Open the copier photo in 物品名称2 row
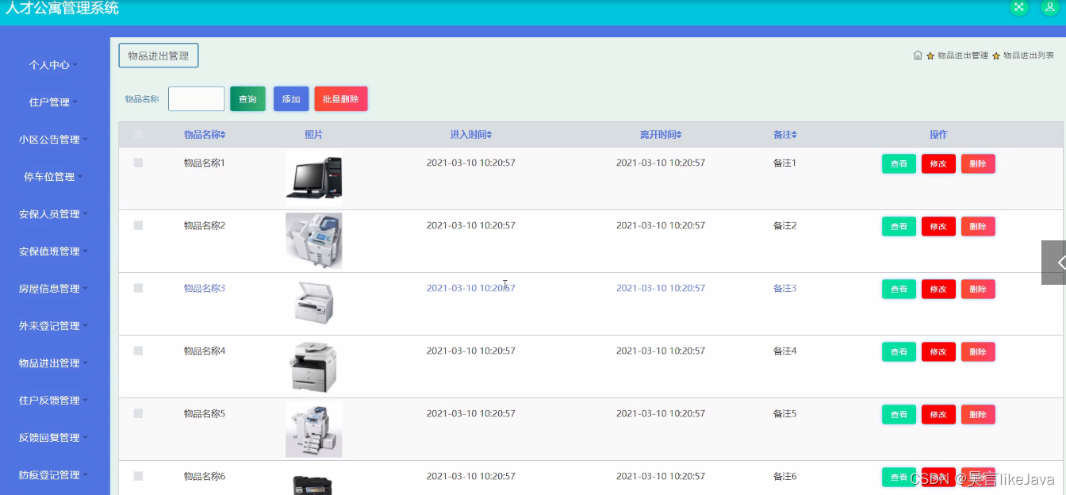Viewport: 1066px width, 495px height. pyautogui.click(x=314, y=240)
